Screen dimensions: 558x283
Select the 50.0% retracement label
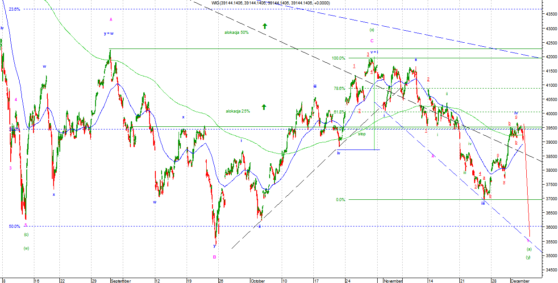coord(14,226)
